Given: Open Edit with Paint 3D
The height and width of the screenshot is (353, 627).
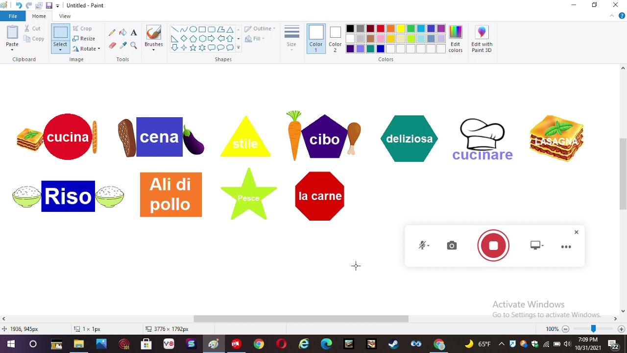Looking at the screenshot, I should coord(482,39).
